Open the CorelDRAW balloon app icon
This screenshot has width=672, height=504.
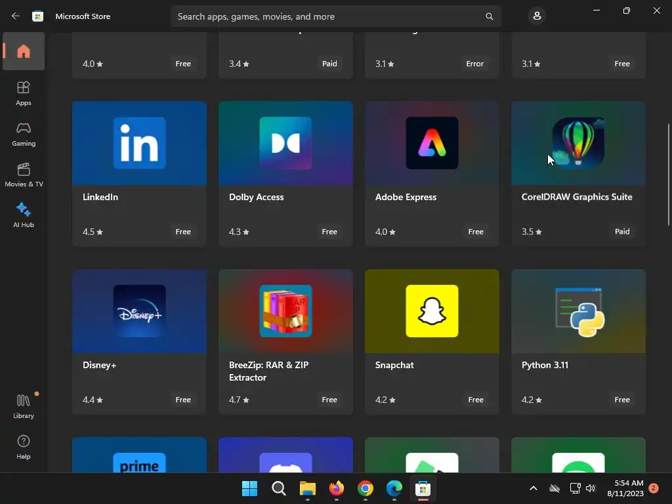click(578, 142)
